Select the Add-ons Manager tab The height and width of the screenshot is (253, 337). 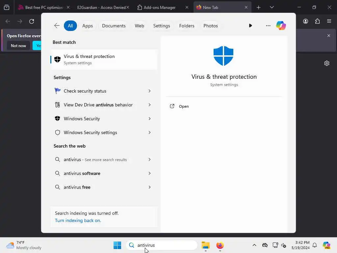[x=160, y=8]
